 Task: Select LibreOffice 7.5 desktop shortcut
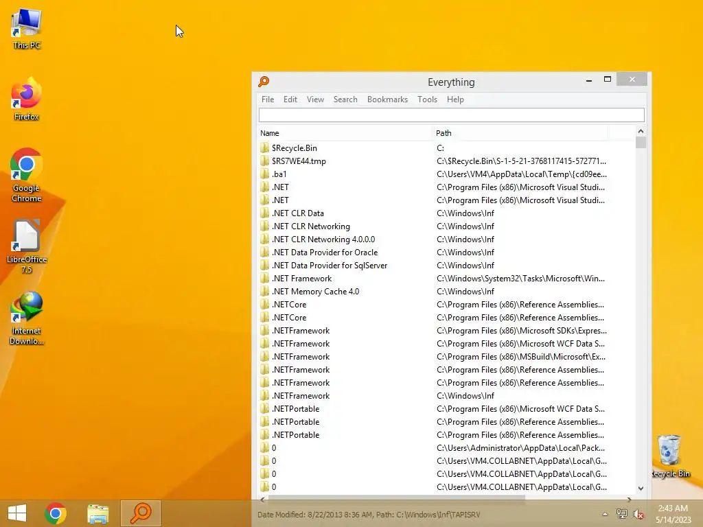click(27, 246)
